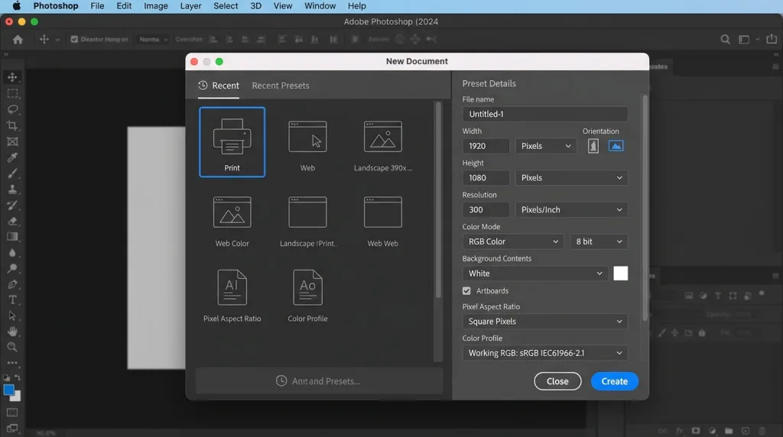
Task: Click the Create button
Action: pos(614,381)
